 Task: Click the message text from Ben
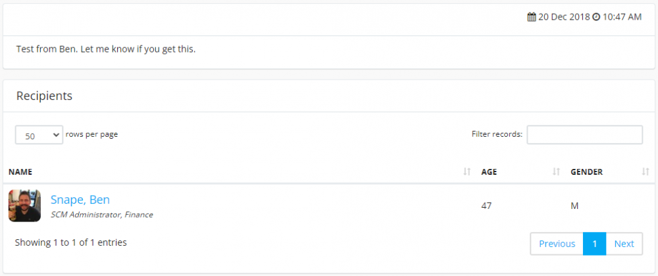[x=106, y=49]
